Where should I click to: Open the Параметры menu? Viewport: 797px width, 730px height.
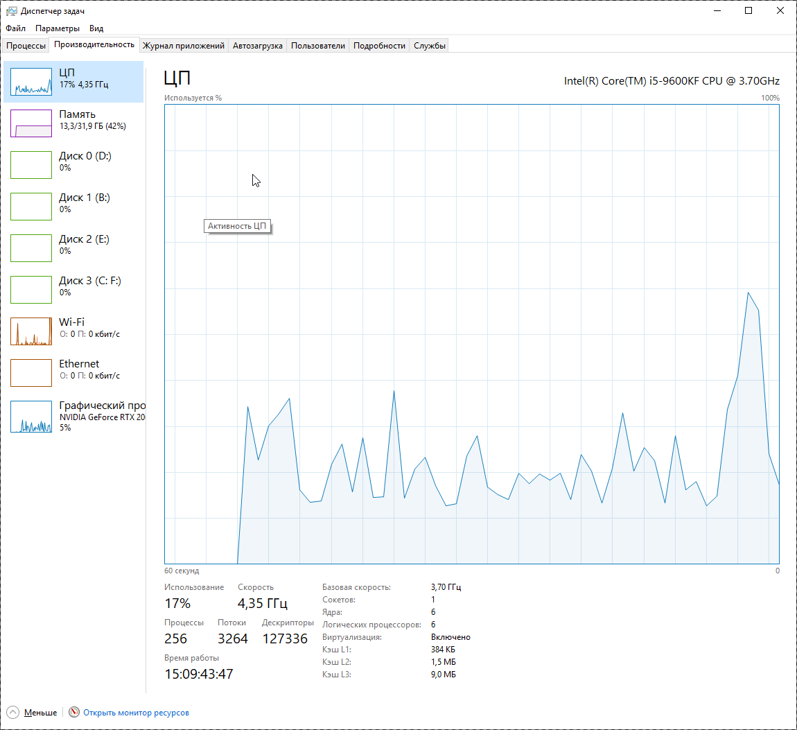(x=58, y=28)
